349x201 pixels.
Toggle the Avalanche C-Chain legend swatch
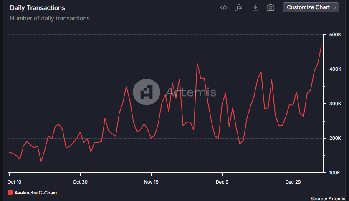click(x=10, y=192)
